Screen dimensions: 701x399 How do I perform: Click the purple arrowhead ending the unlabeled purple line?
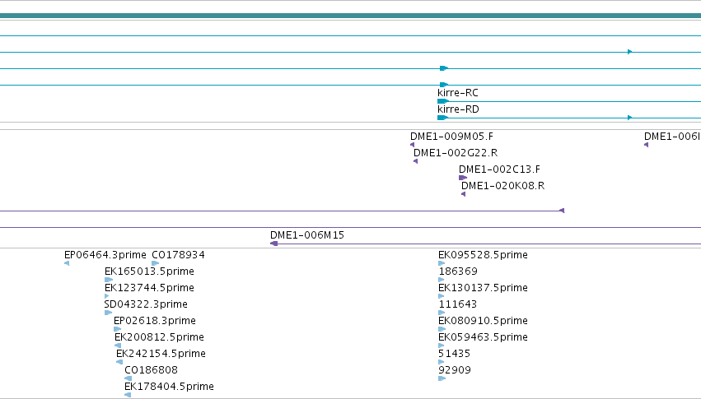pyautogui.click(x=562, y=211)
